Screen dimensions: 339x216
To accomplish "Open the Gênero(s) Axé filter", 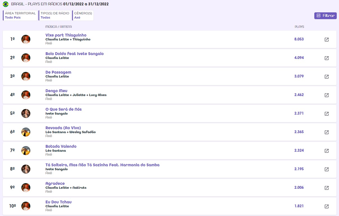I will (x=83, y=15).
